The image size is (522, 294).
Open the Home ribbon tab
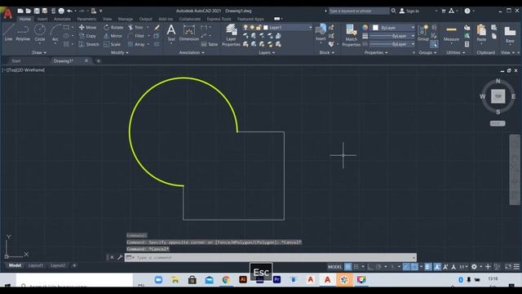pos(25,19)
